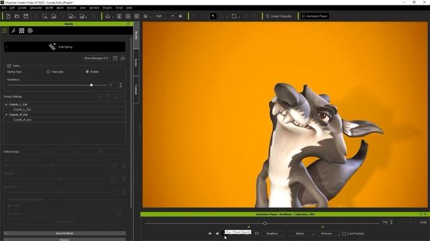The width and height of the screenshot is (430, 241).
Task: Open the checkerboard Texture tab icon
Action: click(x=21, y=31)
